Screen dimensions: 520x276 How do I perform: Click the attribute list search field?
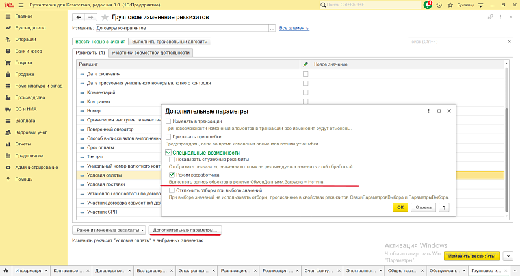(x=457, y=42)
